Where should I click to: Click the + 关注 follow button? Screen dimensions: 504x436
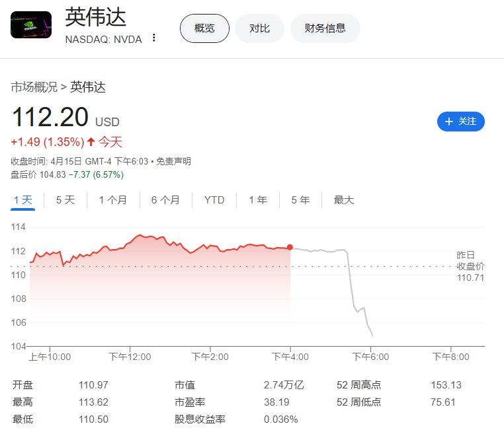(460, 122)
